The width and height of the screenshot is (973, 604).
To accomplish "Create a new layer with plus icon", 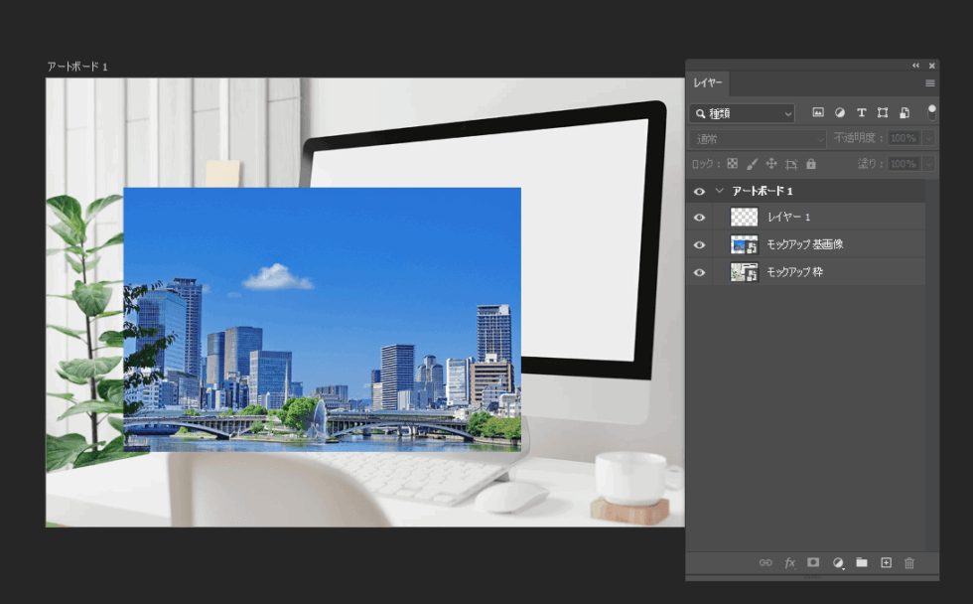I will [886, 563].
